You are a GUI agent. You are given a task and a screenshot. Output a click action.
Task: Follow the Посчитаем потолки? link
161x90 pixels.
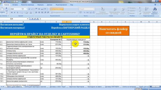pos(12,24)
